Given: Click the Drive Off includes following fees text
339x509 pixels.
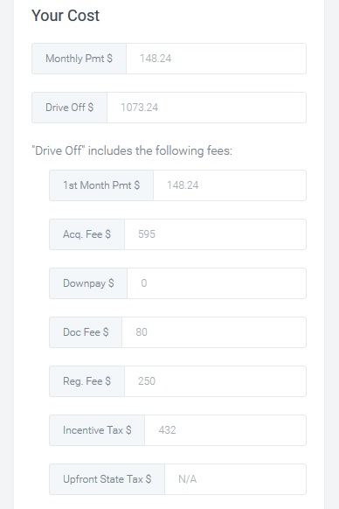Looking at the screenshot, I should [132, 151].
